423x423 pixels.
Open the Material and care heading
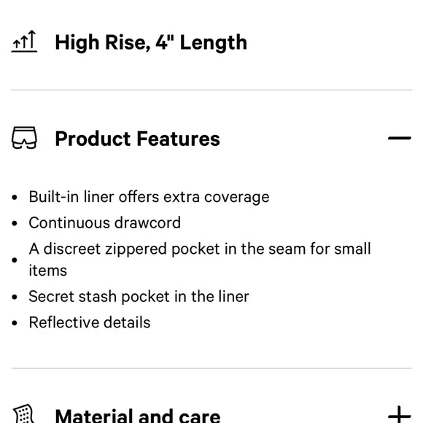[138, 416]
